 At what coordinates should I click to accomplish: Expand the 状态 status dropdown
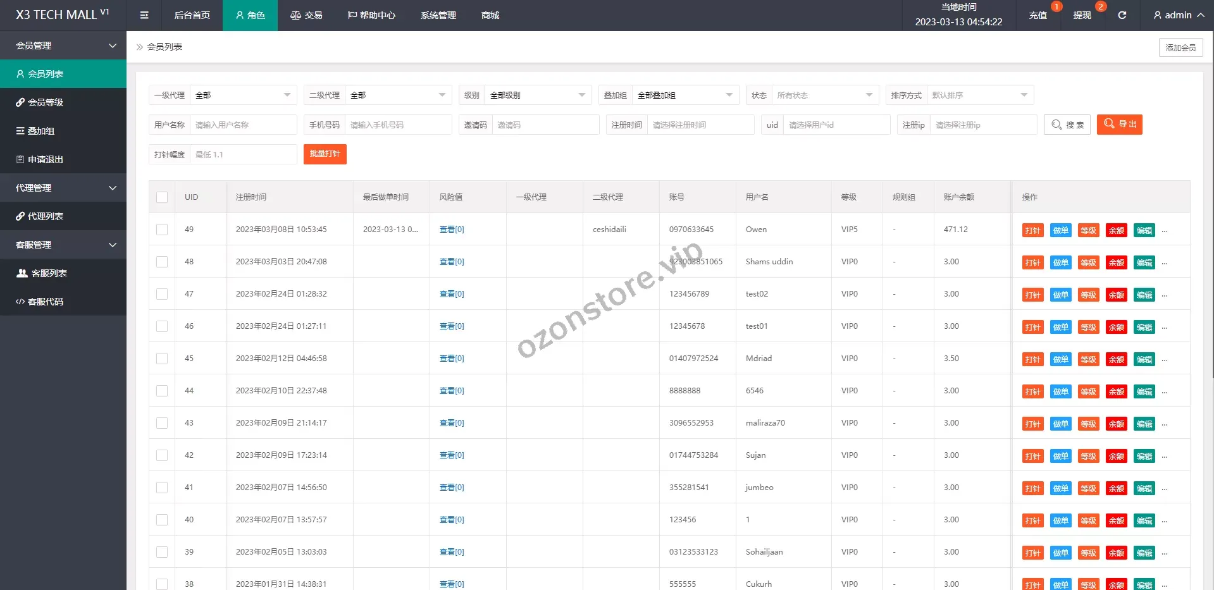click(824, 95)
